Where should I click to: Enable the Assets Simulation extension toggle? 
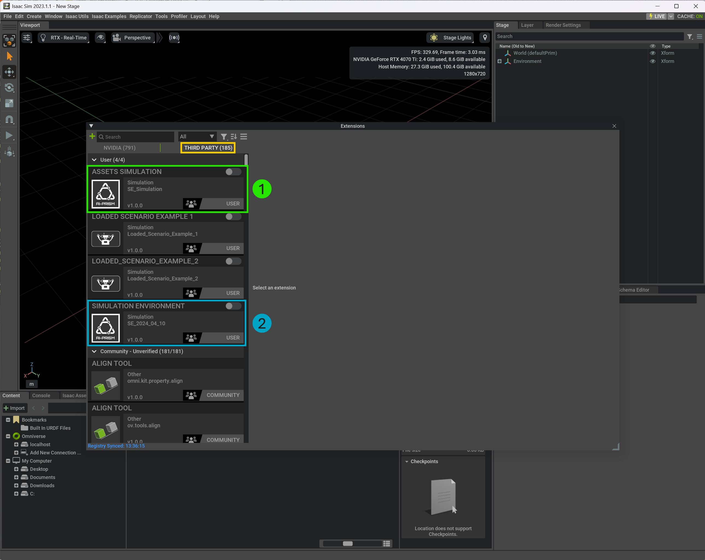233,172
